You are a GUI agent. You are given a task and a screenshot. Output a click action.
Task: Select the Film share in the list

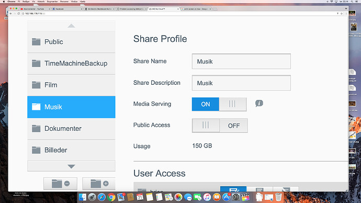point(71,85)
